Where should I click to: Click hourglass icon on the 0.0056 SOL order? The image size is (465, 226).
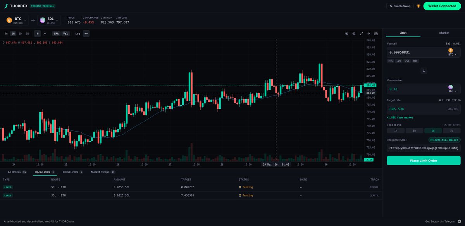[240, 187]
